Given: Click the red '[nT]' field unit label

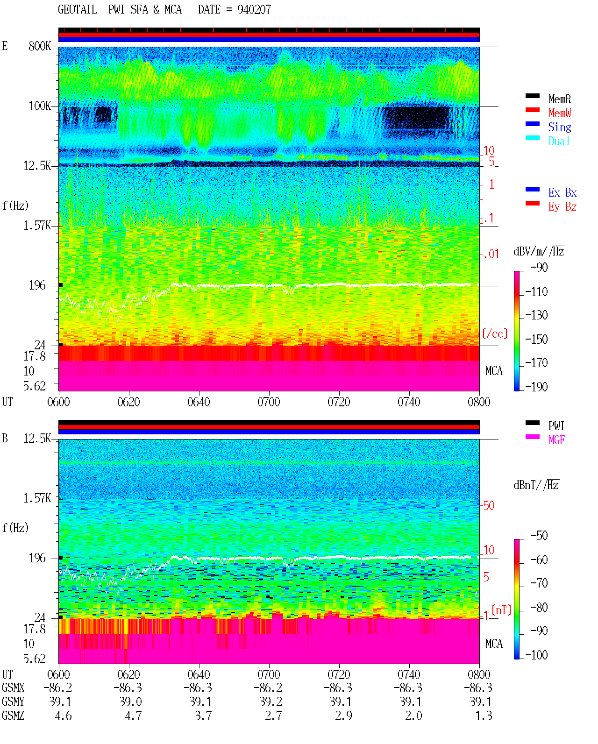Looking at the screenshot, I should [x=501, y=610].
